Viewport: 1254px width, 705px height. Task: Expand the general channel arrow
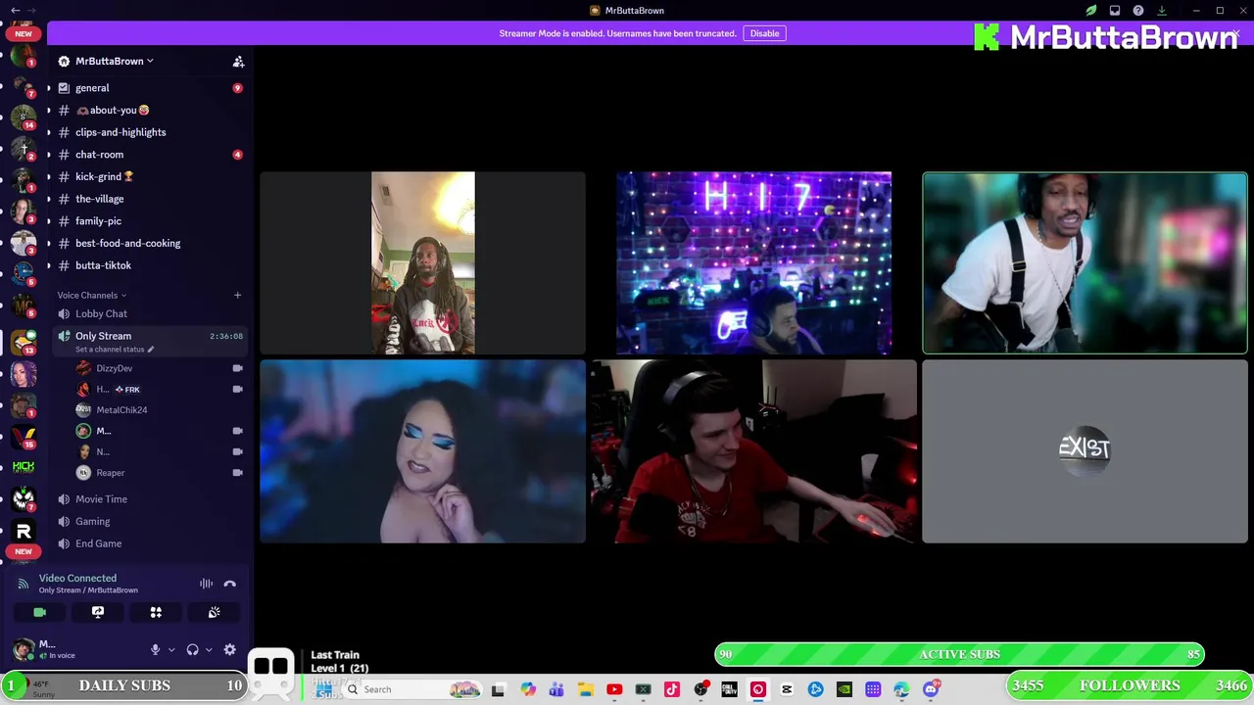coord(49,88)
